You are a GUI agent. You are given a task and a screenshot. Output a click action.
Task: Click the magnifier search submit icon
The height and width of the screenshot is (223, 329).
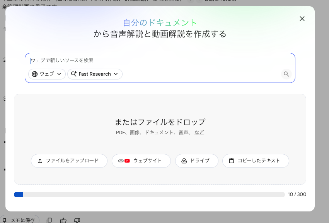point(286,74)
